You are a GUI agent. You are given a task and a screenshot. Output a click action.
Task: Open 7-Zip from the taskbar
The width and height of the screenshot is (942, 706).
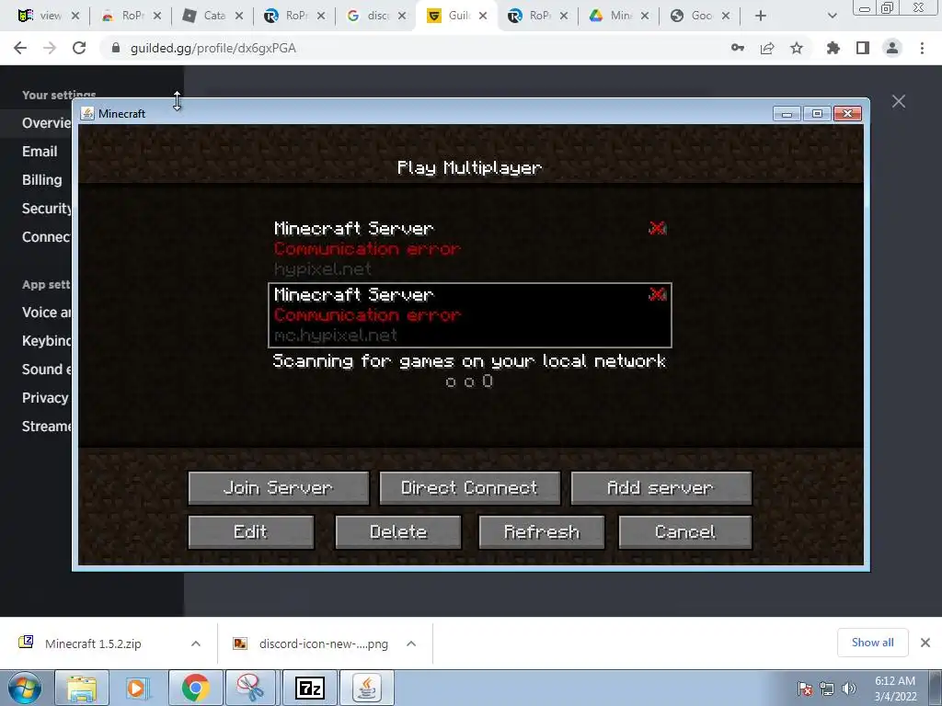coord(309,688)
